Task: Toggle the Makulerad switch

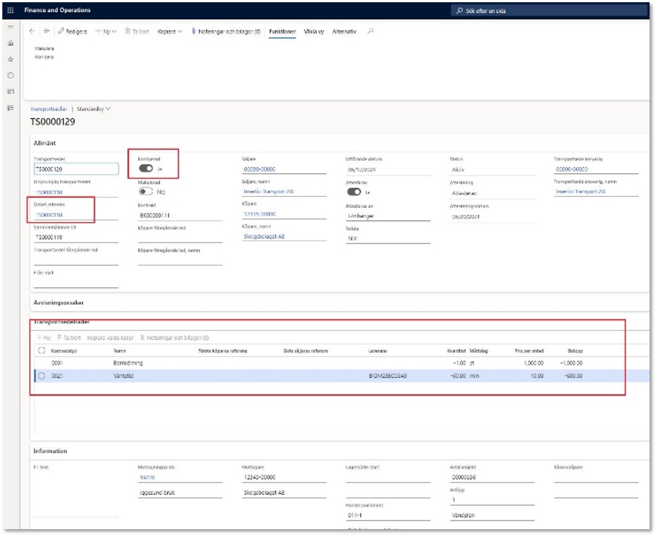Action: point(146,192)
